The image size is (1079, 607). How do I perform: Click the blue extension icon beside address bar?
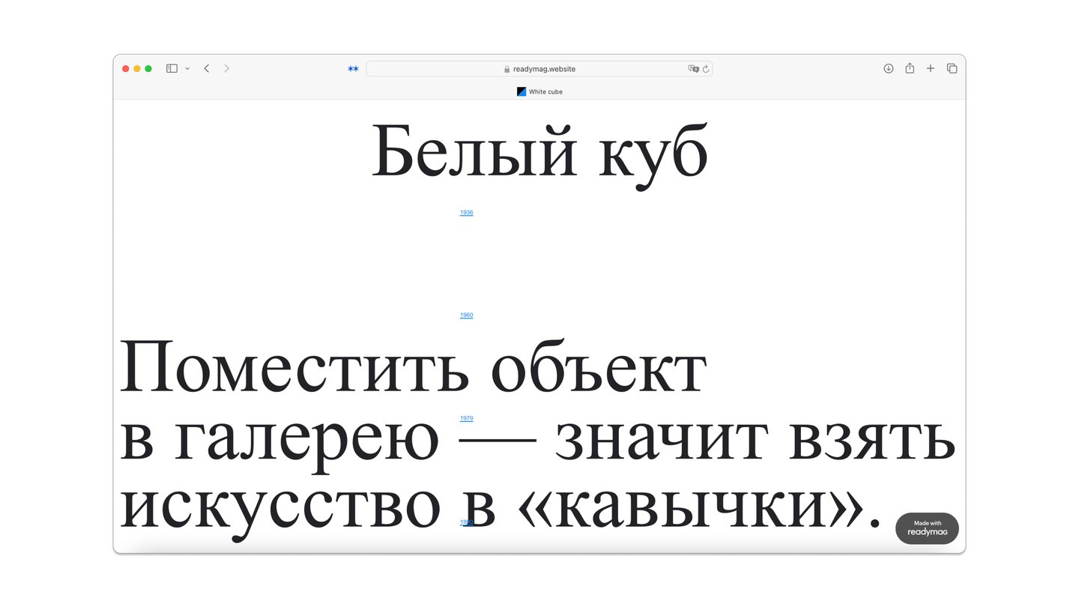[353, 69]
